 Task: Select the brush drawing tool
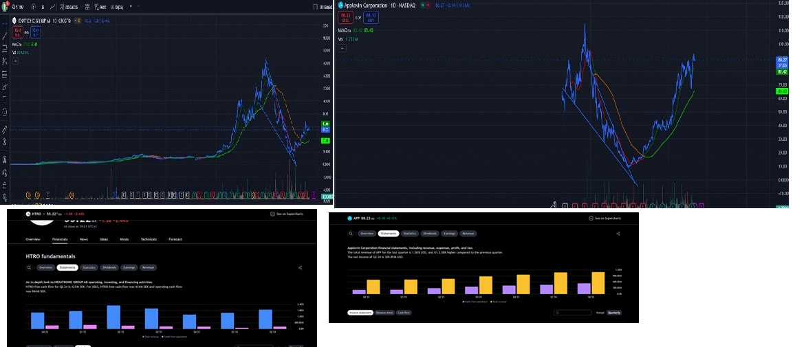[x=5, y=87]
